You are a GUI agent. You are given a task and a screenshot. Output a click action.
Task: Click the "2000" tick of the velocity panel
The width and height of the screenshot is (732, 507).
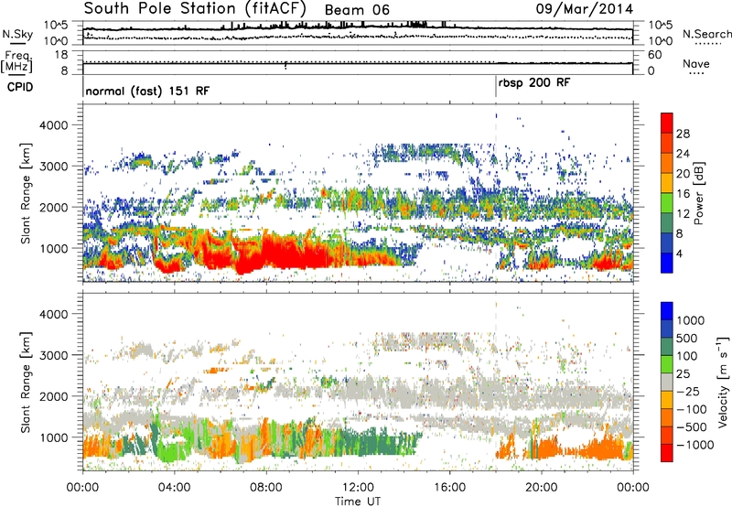tap(53, 396)
